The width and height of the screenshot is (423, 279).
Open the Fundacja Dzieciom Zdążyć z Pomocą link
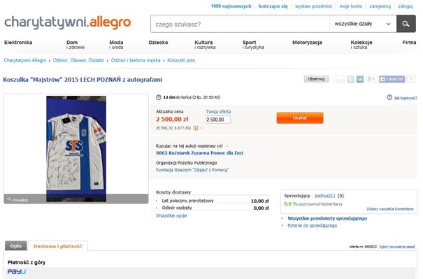click(192, 170)
